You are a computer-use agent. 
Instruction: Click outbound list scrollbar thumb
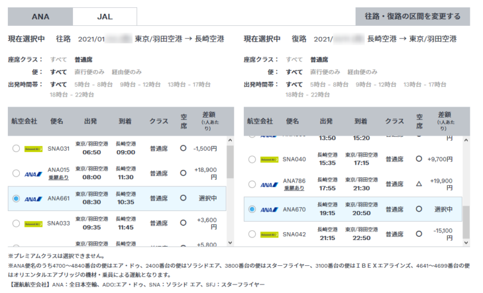pos(230,162)
